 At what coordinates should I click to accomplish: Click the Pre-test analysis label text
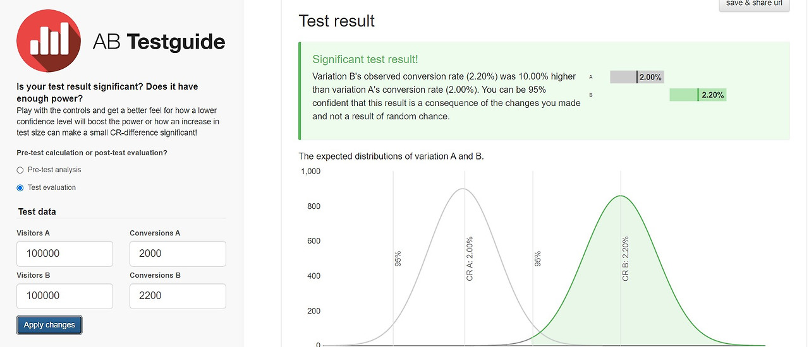(x=54, y=170)
